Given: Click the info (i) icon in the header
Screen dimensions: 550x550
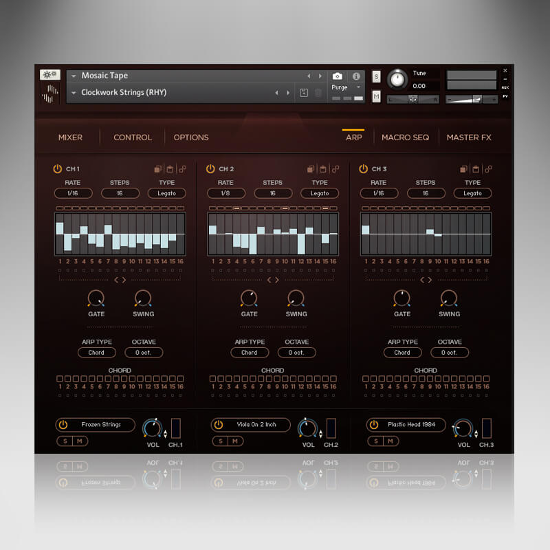Looking at the screenshot, I should (355, 76).
